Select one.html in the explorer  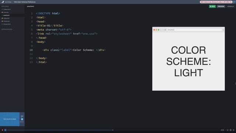click(6, 15)
